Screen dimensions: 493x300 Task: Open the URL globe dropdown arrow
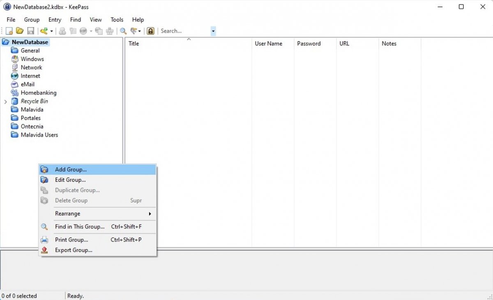point(91,31)
